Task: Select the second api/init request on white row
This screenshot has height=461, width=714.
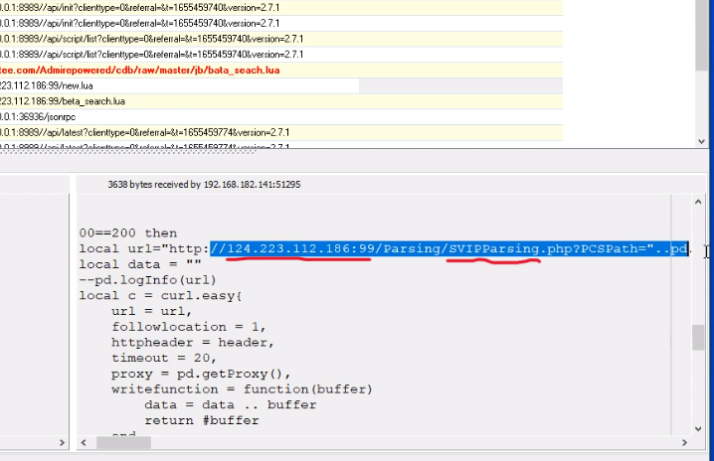Action: point(281,23)
